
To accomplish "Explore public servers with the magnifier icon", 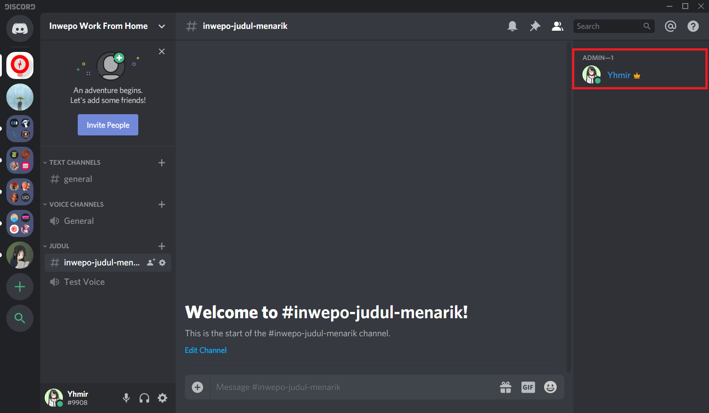I will click(20, 318).
